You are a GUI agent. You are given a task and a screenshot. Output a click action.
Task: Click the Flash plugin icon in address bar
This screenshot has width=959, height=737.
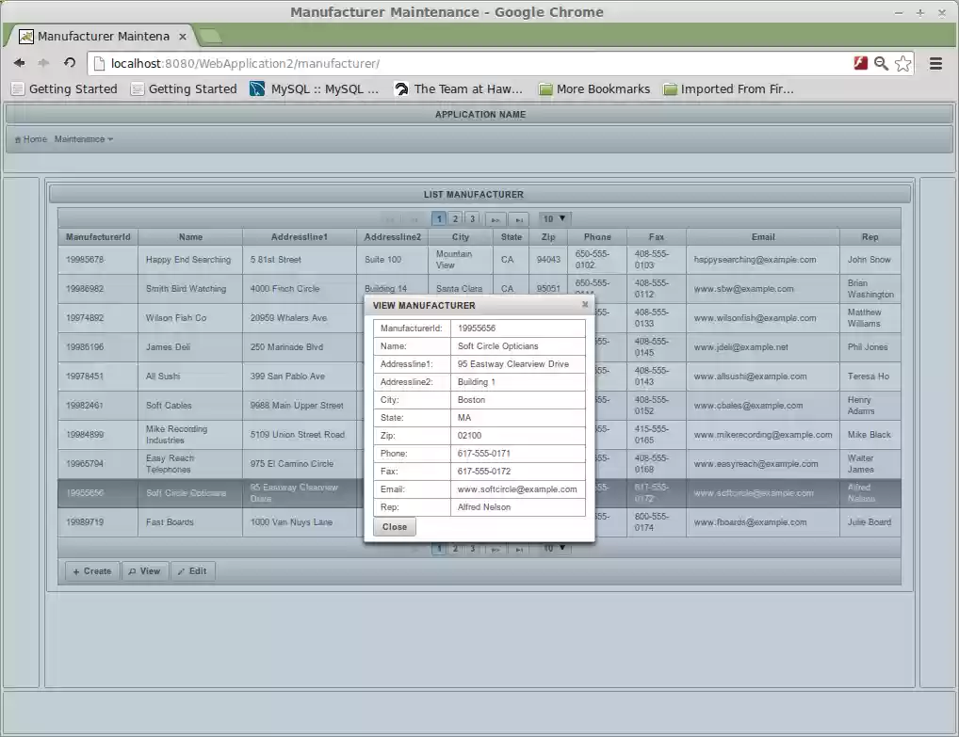[859, 63]
